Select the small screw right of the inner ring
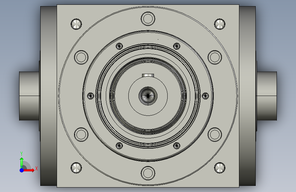Image resolution: width=296 pixels, height=192 pixels. click(x=206, y=96)
